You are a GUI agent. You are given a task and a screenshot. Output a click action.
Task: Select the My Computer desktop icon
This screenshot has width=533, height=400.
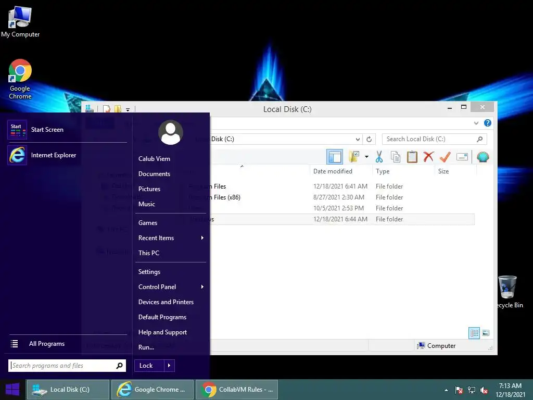tap(20, 22)
